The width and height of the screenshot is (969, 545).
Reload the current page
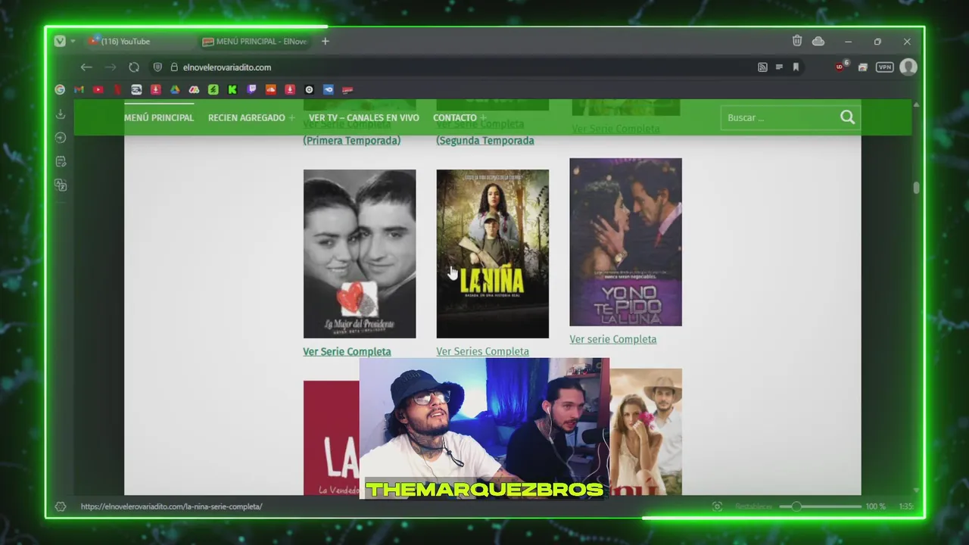pos(134,67)
